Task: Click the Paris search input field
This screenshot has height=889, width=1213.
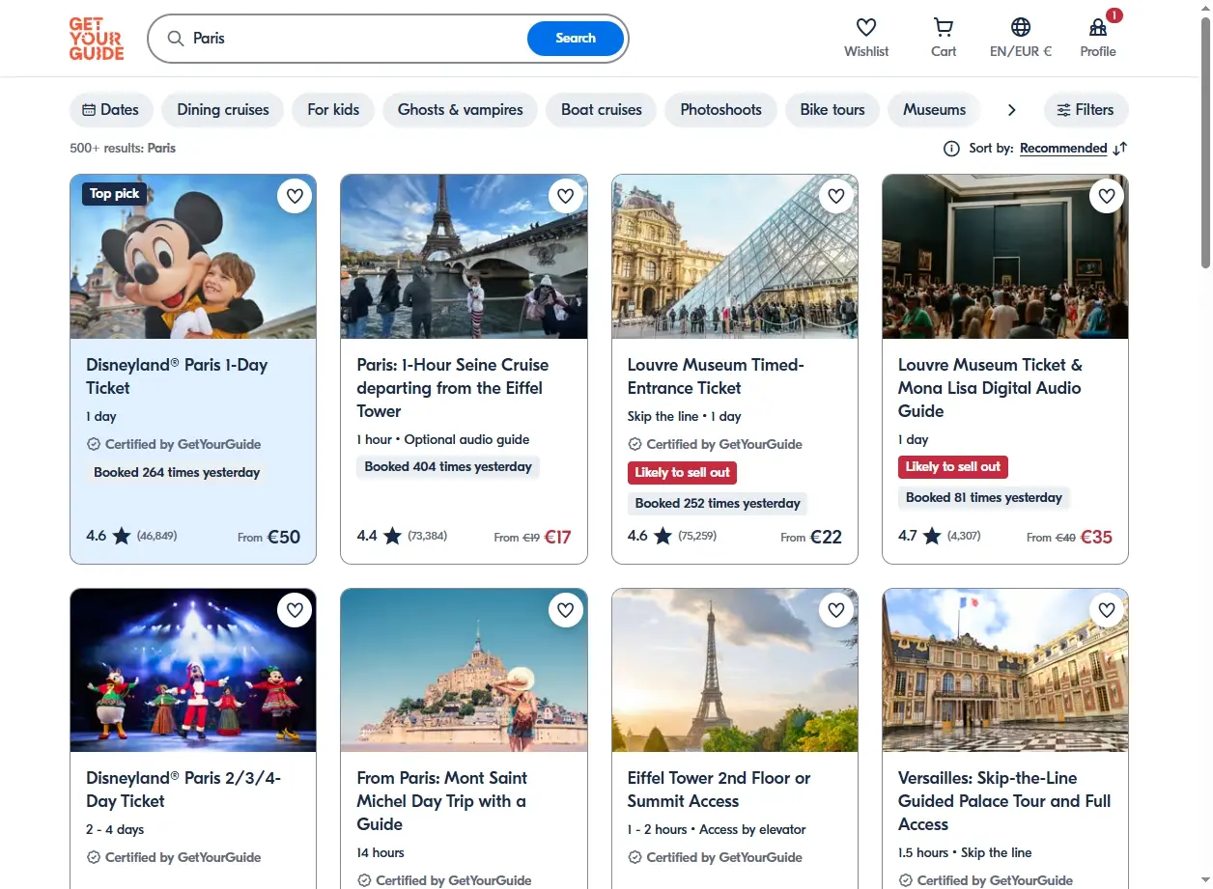Action: pyautogui.click(x=355, y=39)
